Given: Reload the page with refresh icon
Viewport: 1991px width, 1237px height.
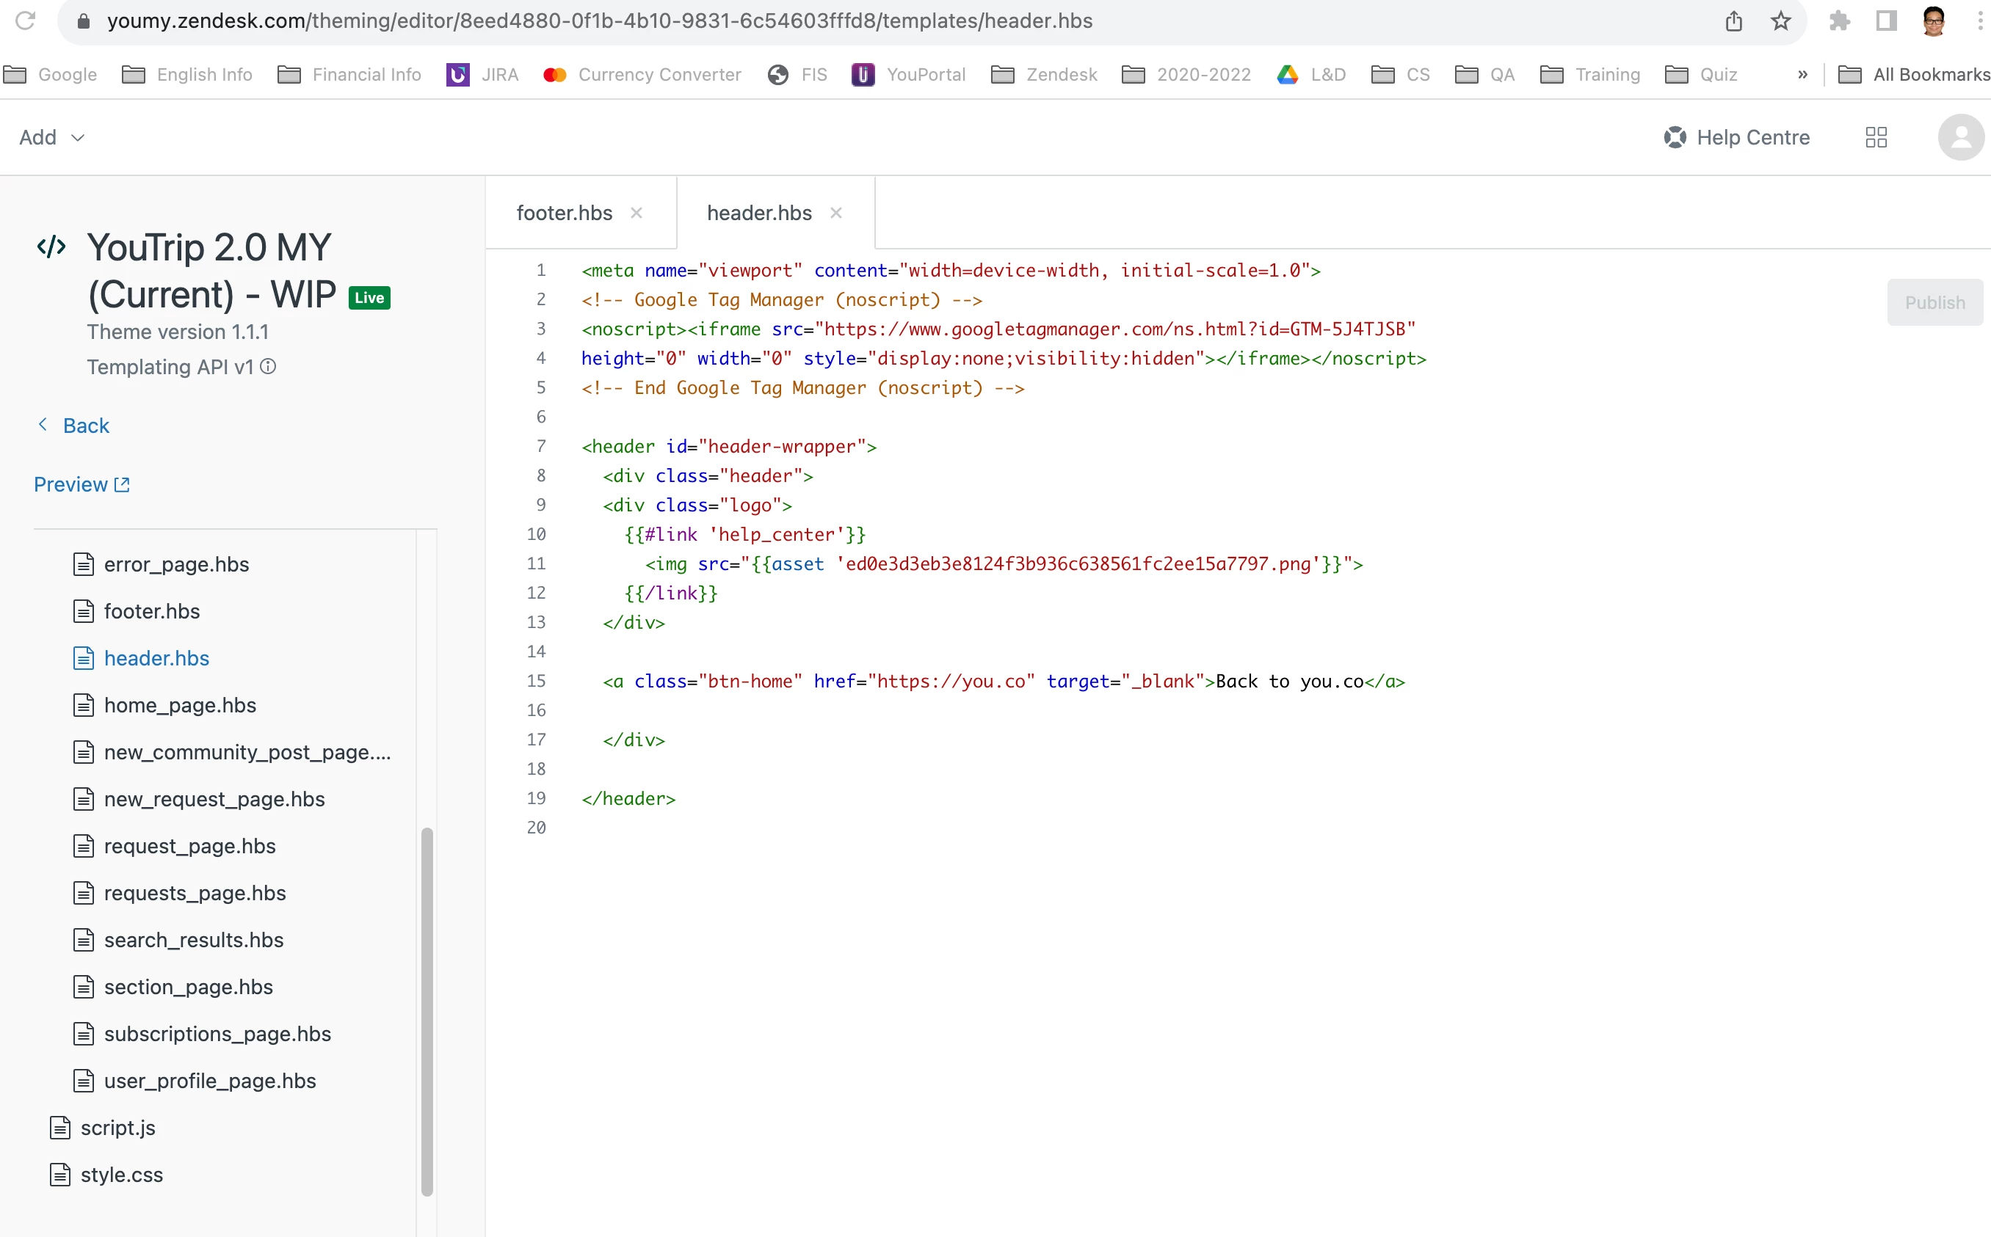Looking at the screenshot, I should [26, 21].
